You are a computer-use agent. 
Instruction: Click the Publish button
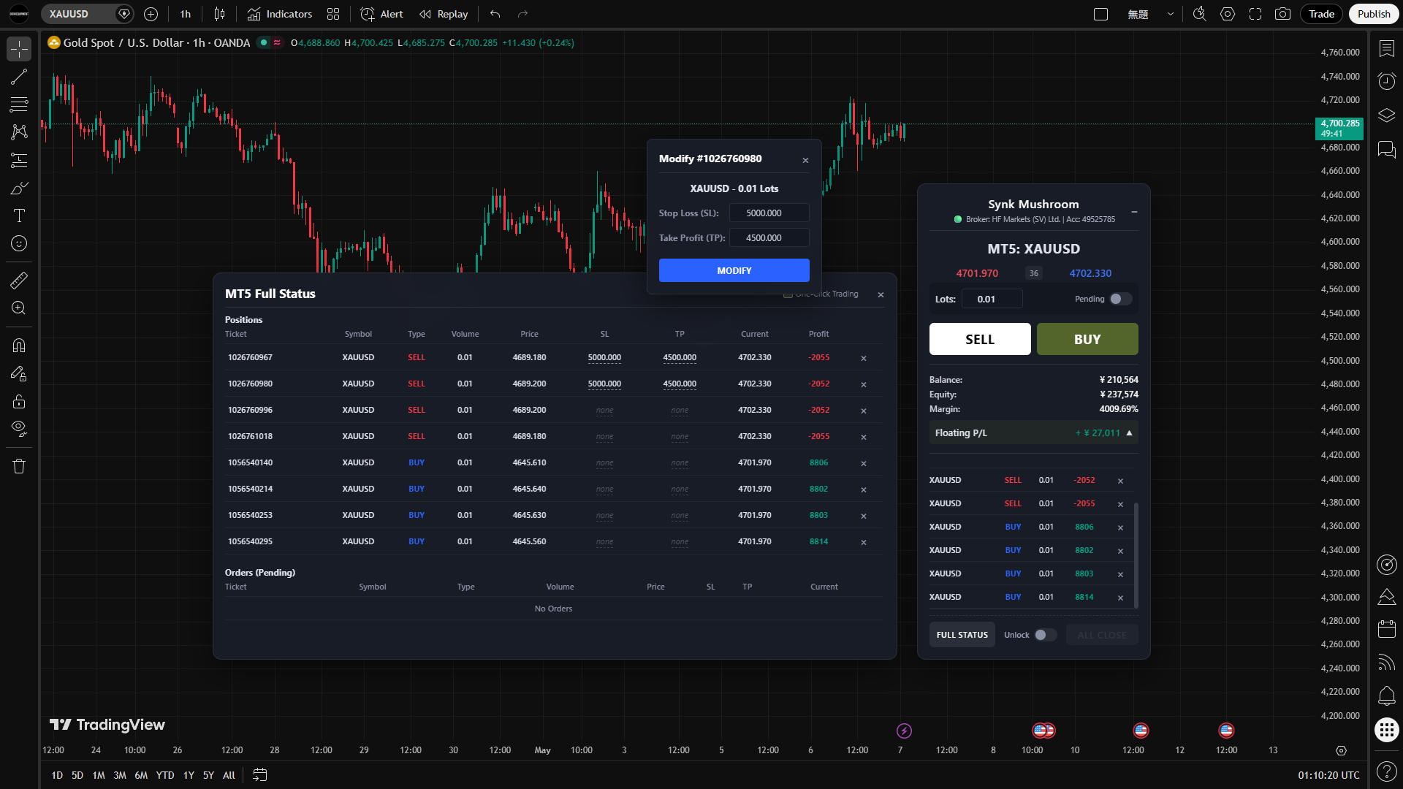point(1374,14)
